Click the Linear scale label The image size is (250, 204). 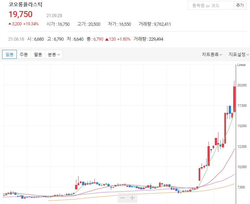tap(241, 65)
